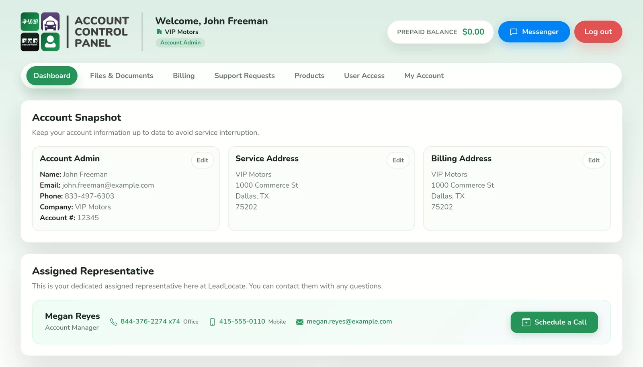Screen dimensions: 643x367
Task: Call office number 844-376-2274 x74
Action: [150, 322]
